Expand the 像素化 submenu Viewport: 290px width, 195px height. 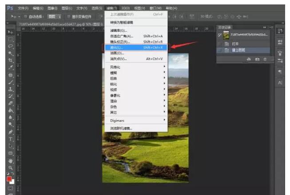[136, 95]
